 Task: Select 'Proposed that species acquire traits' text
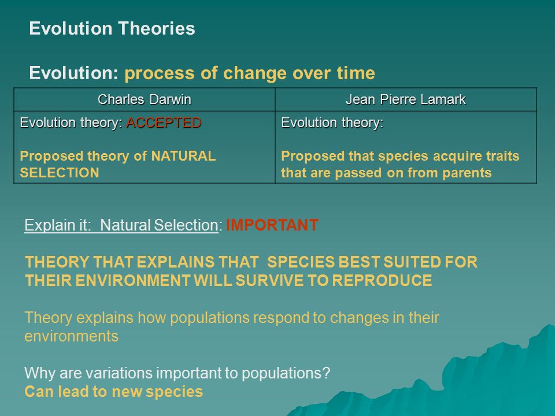400,156
